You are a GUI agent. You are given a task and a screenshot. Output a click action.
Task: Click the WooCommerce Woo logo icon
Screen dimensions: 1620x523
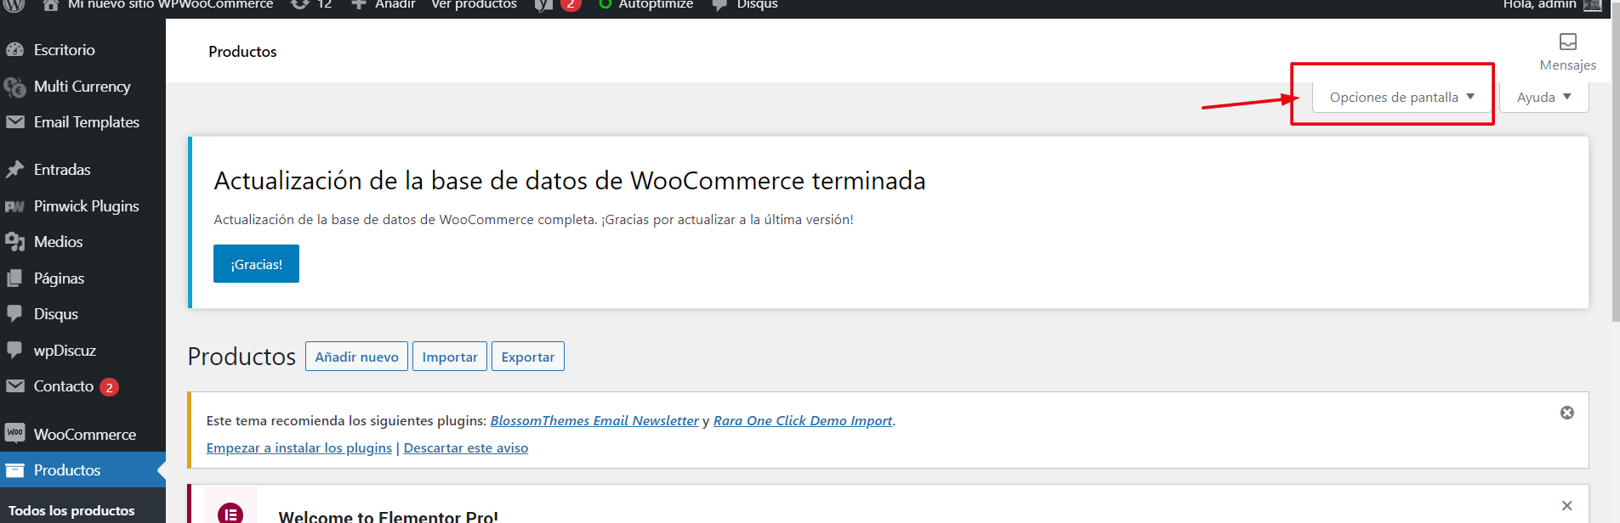pos(14,434)
